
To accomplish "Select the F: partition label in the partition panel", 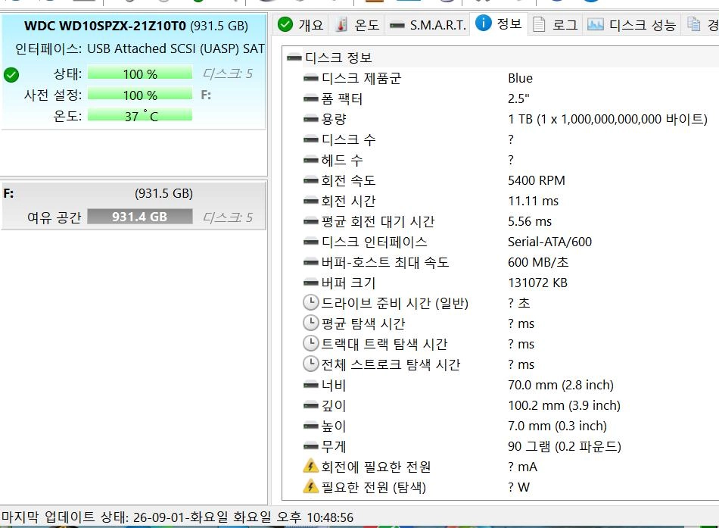I will tap(8, 193).
